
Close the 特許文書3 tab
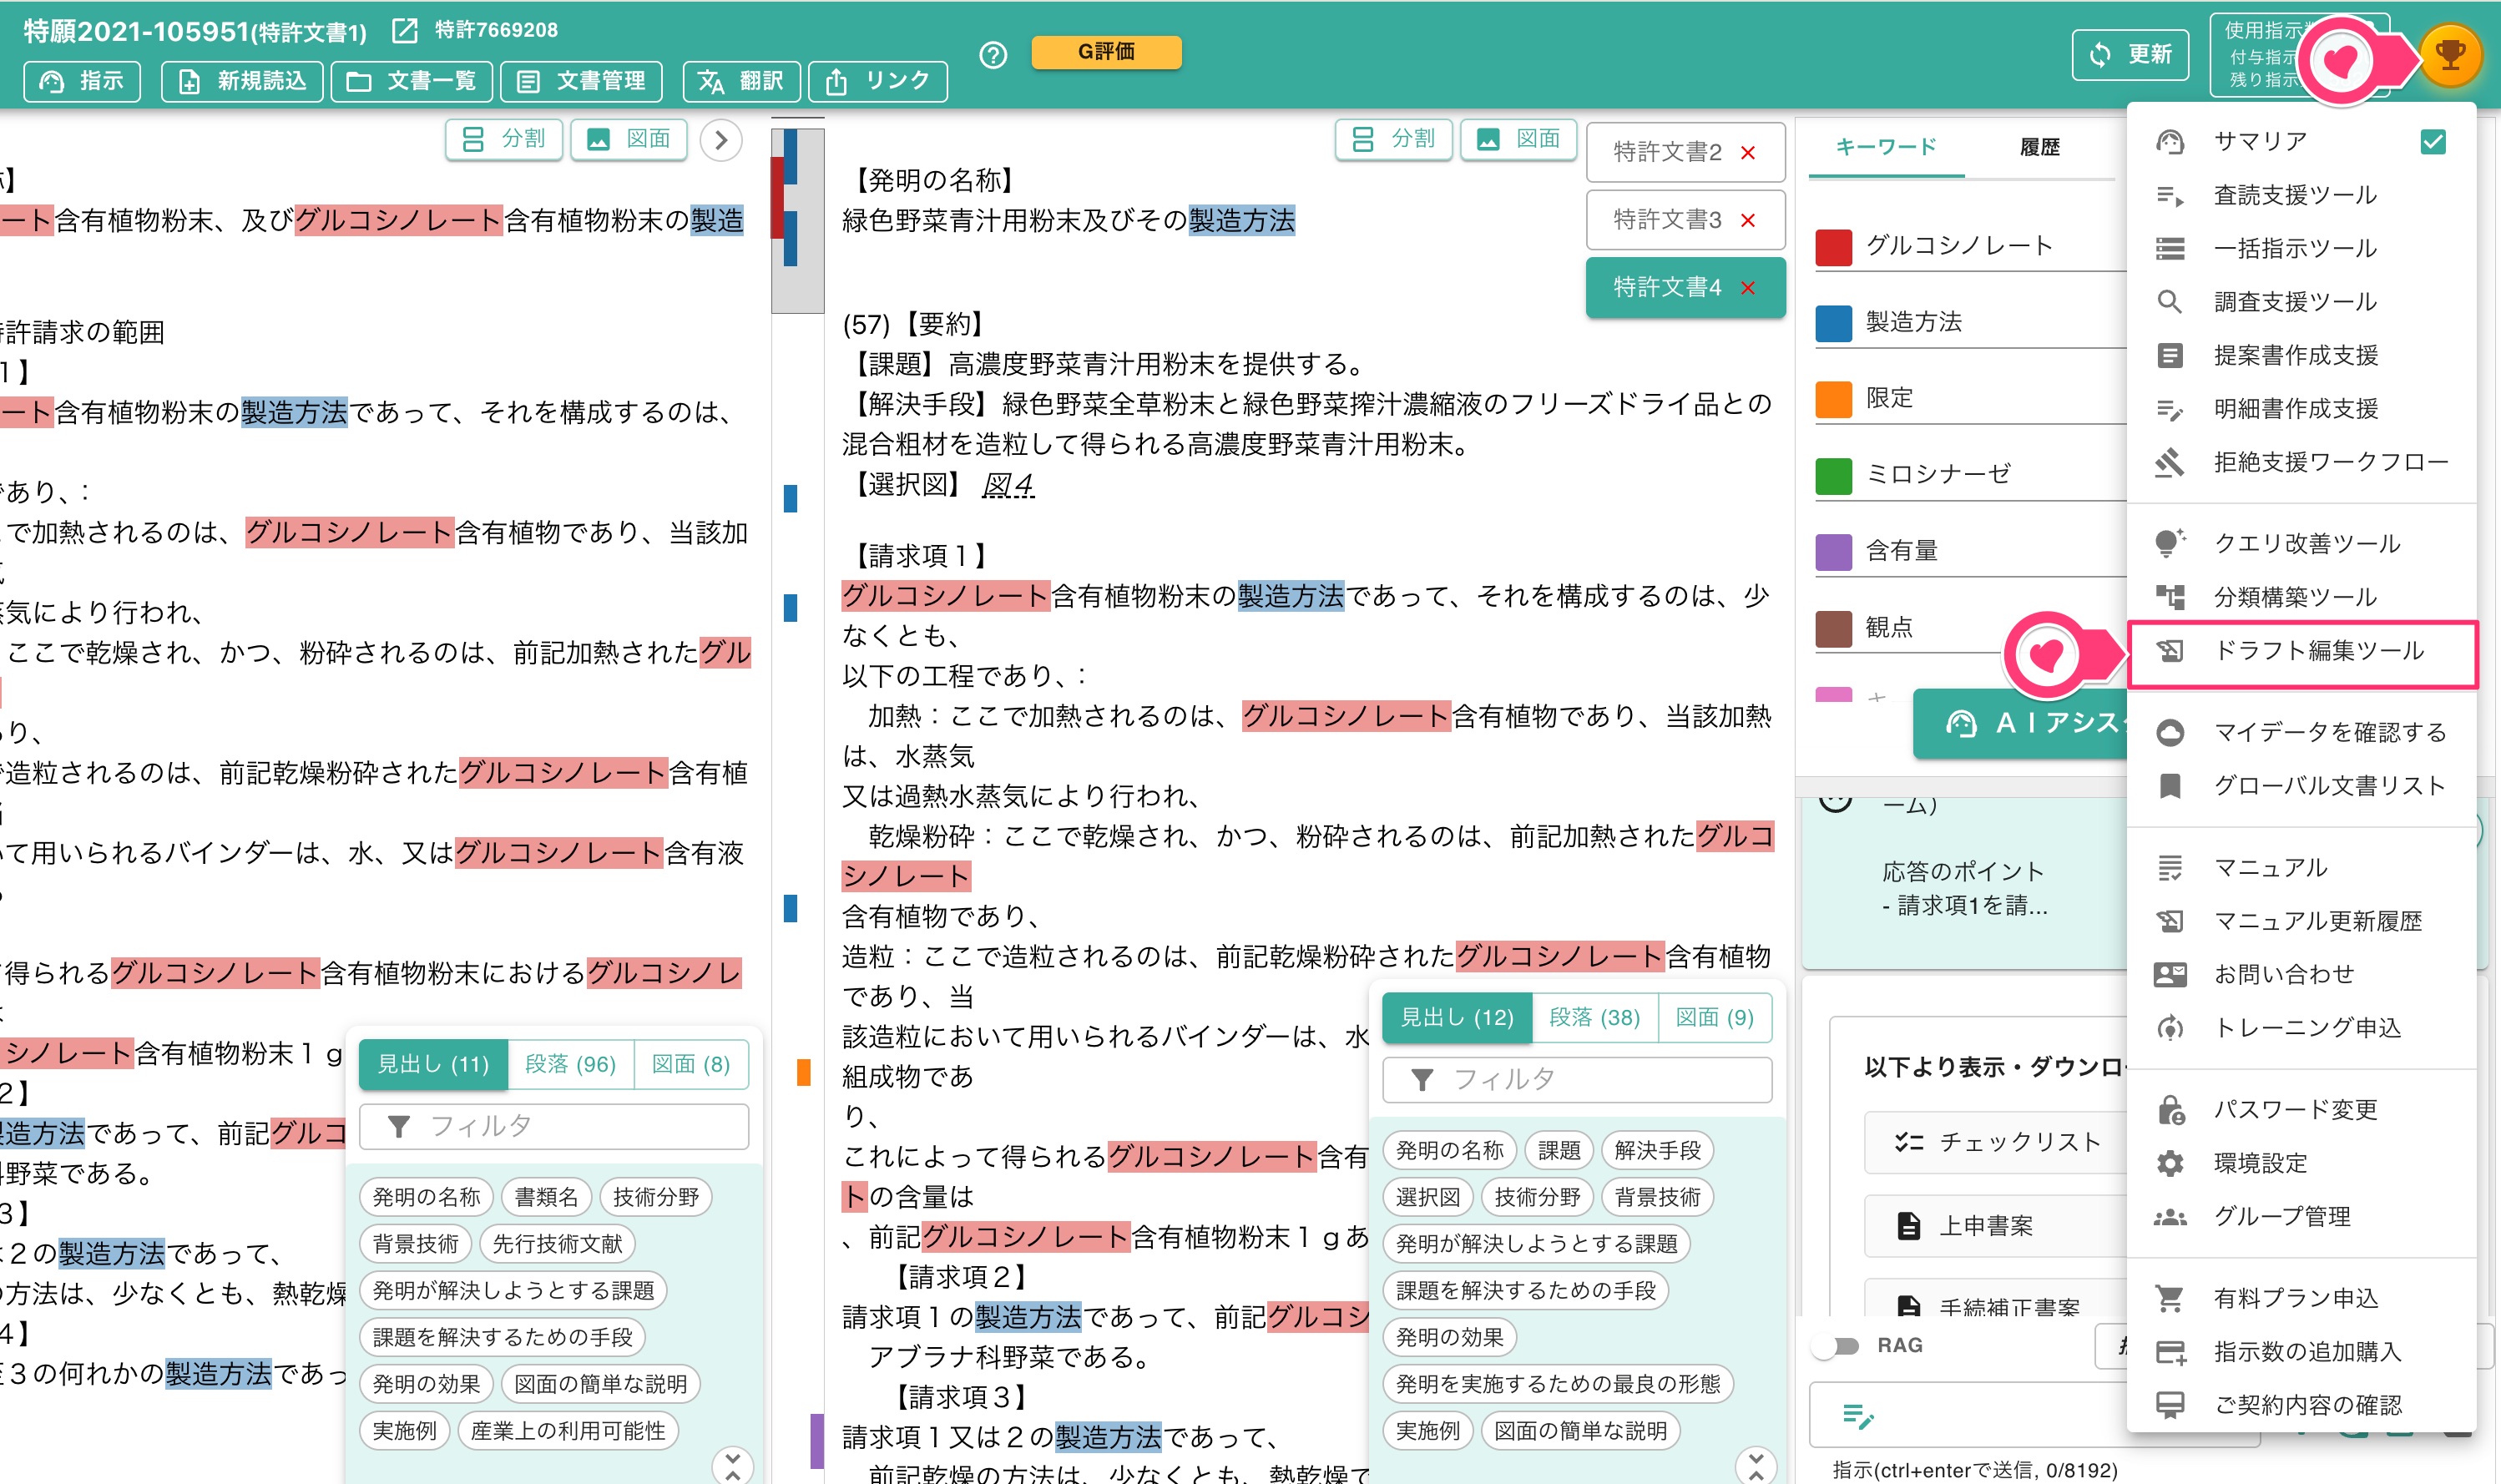click(x=1748, y=220)
